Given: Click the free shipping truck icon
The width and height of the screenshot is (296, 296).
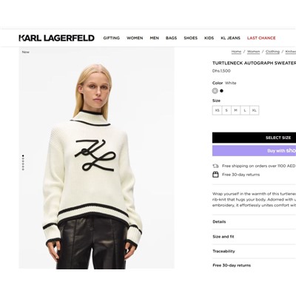Looking at the screenshot, I should [215, 166].
